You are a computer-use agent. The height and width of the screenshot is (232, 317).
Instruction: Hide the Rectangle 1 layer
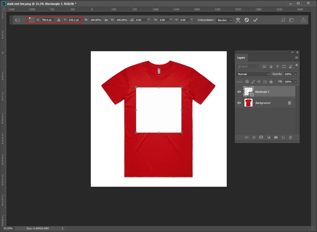(x=239, y=92)
